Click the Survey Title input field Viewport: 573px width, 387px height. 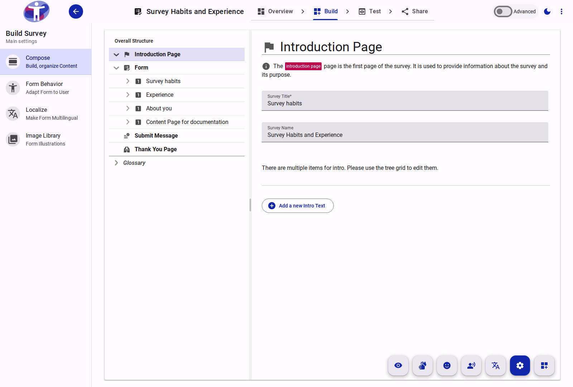click(405, 101)
